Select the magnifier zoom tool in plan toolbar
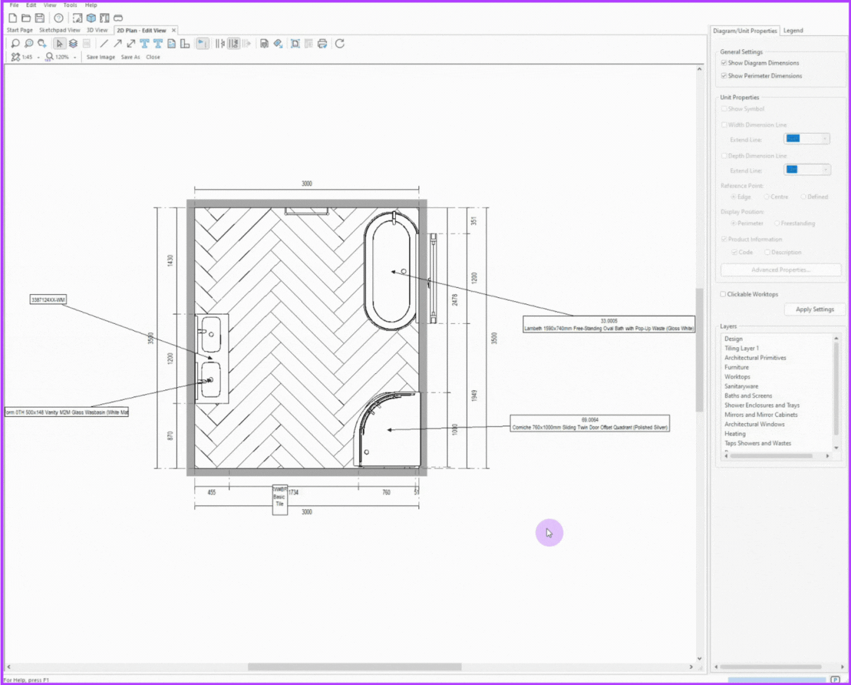The width and height of the screenshot is (851, 685). (x=15, y=44)
